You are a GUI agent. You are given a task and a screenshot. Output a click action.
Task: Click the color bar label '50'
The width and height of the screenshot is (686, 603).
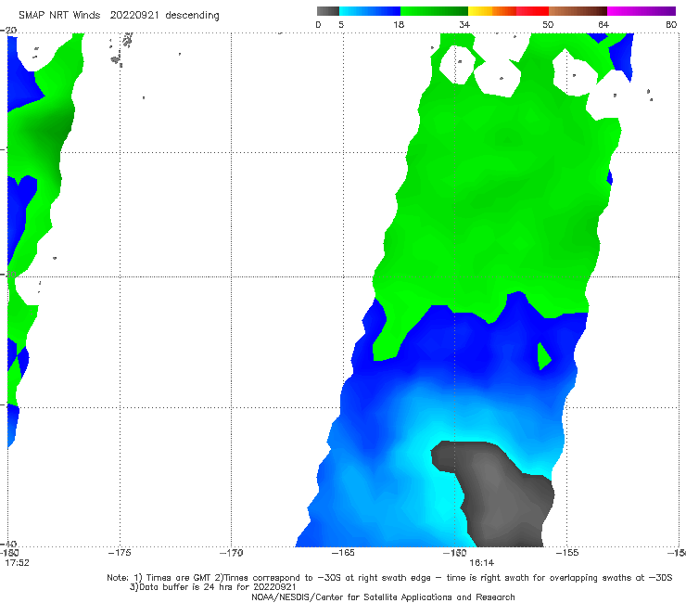tap(548, 24)
